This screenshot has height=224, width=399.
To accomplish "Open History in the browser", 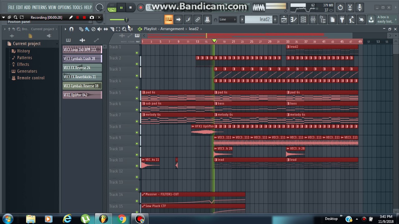I will point(23,51).
